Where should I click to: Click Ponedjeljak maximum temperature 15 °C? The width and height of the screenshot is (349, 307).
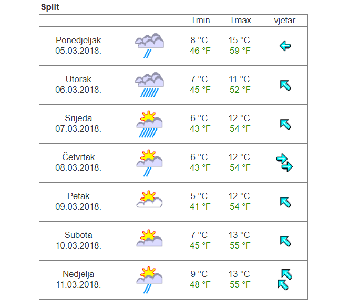coord(240,40)
